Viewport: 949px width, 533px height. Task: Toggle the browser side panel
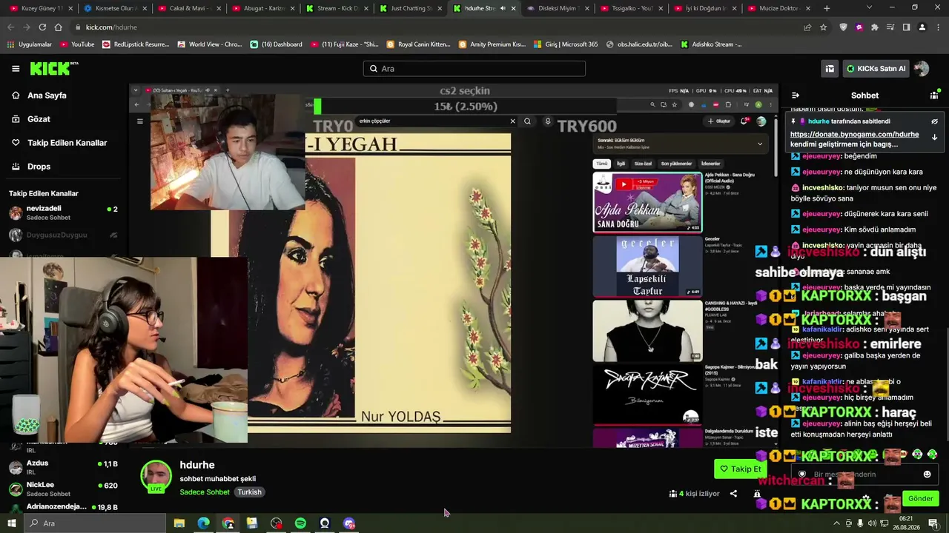906,27
